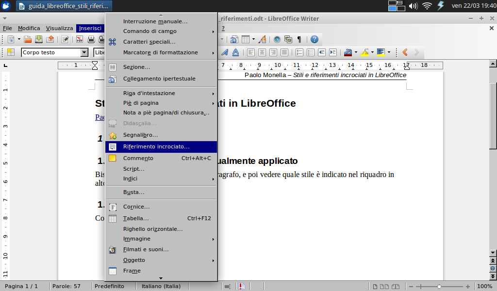Click the New document icon
The height and width of the screenshot is (291, 497).
point(11,39)
